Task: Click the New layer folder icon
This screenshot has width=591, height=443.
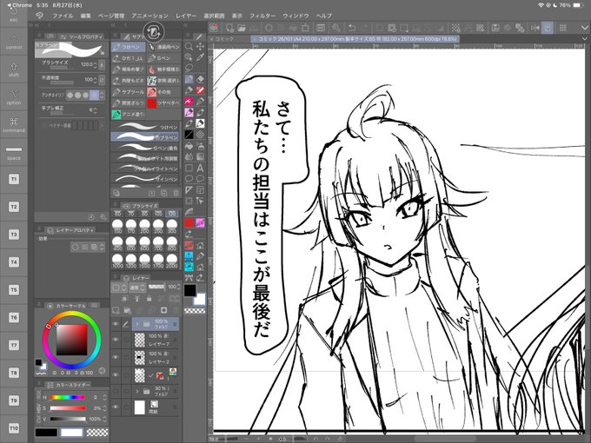Action: 127,310
